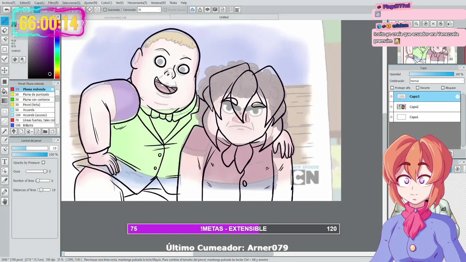The width and height of the screenshot is (466, 262).
Task: Select the Brush tool in left toolbar
Action: coord(5,20)
